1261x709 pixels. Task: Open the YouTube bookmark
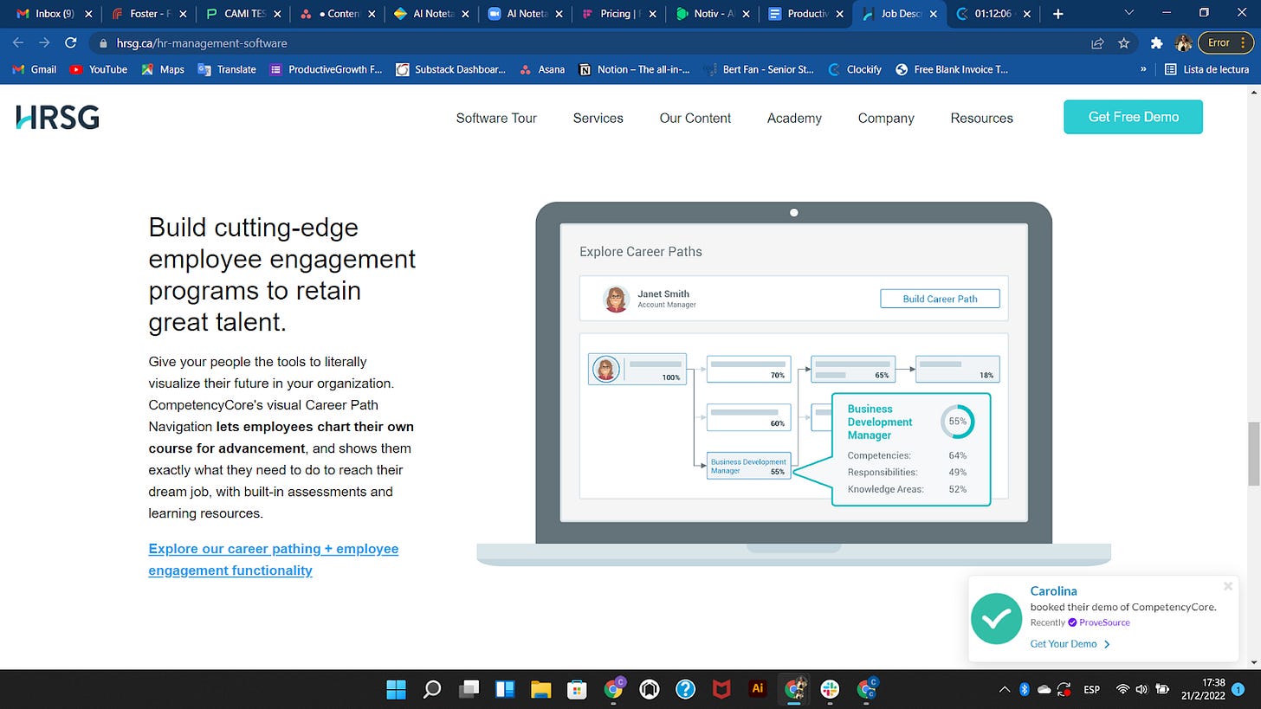[x=98, y=69]
